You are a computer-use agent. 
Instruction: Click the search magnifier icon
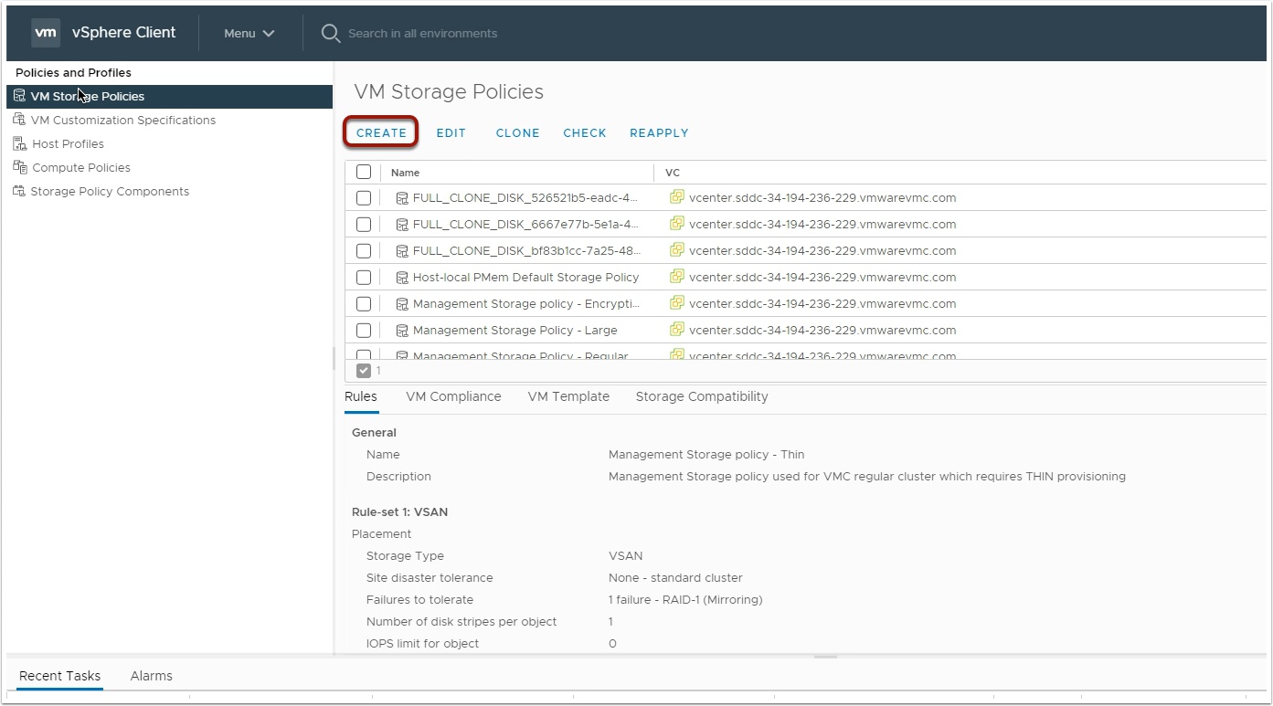coord(331,33)
